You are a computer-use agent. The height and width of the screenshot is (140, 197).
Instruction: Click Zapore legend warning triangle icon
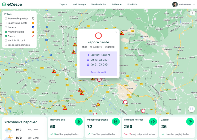pyautogui.click(x=33, y=36)
